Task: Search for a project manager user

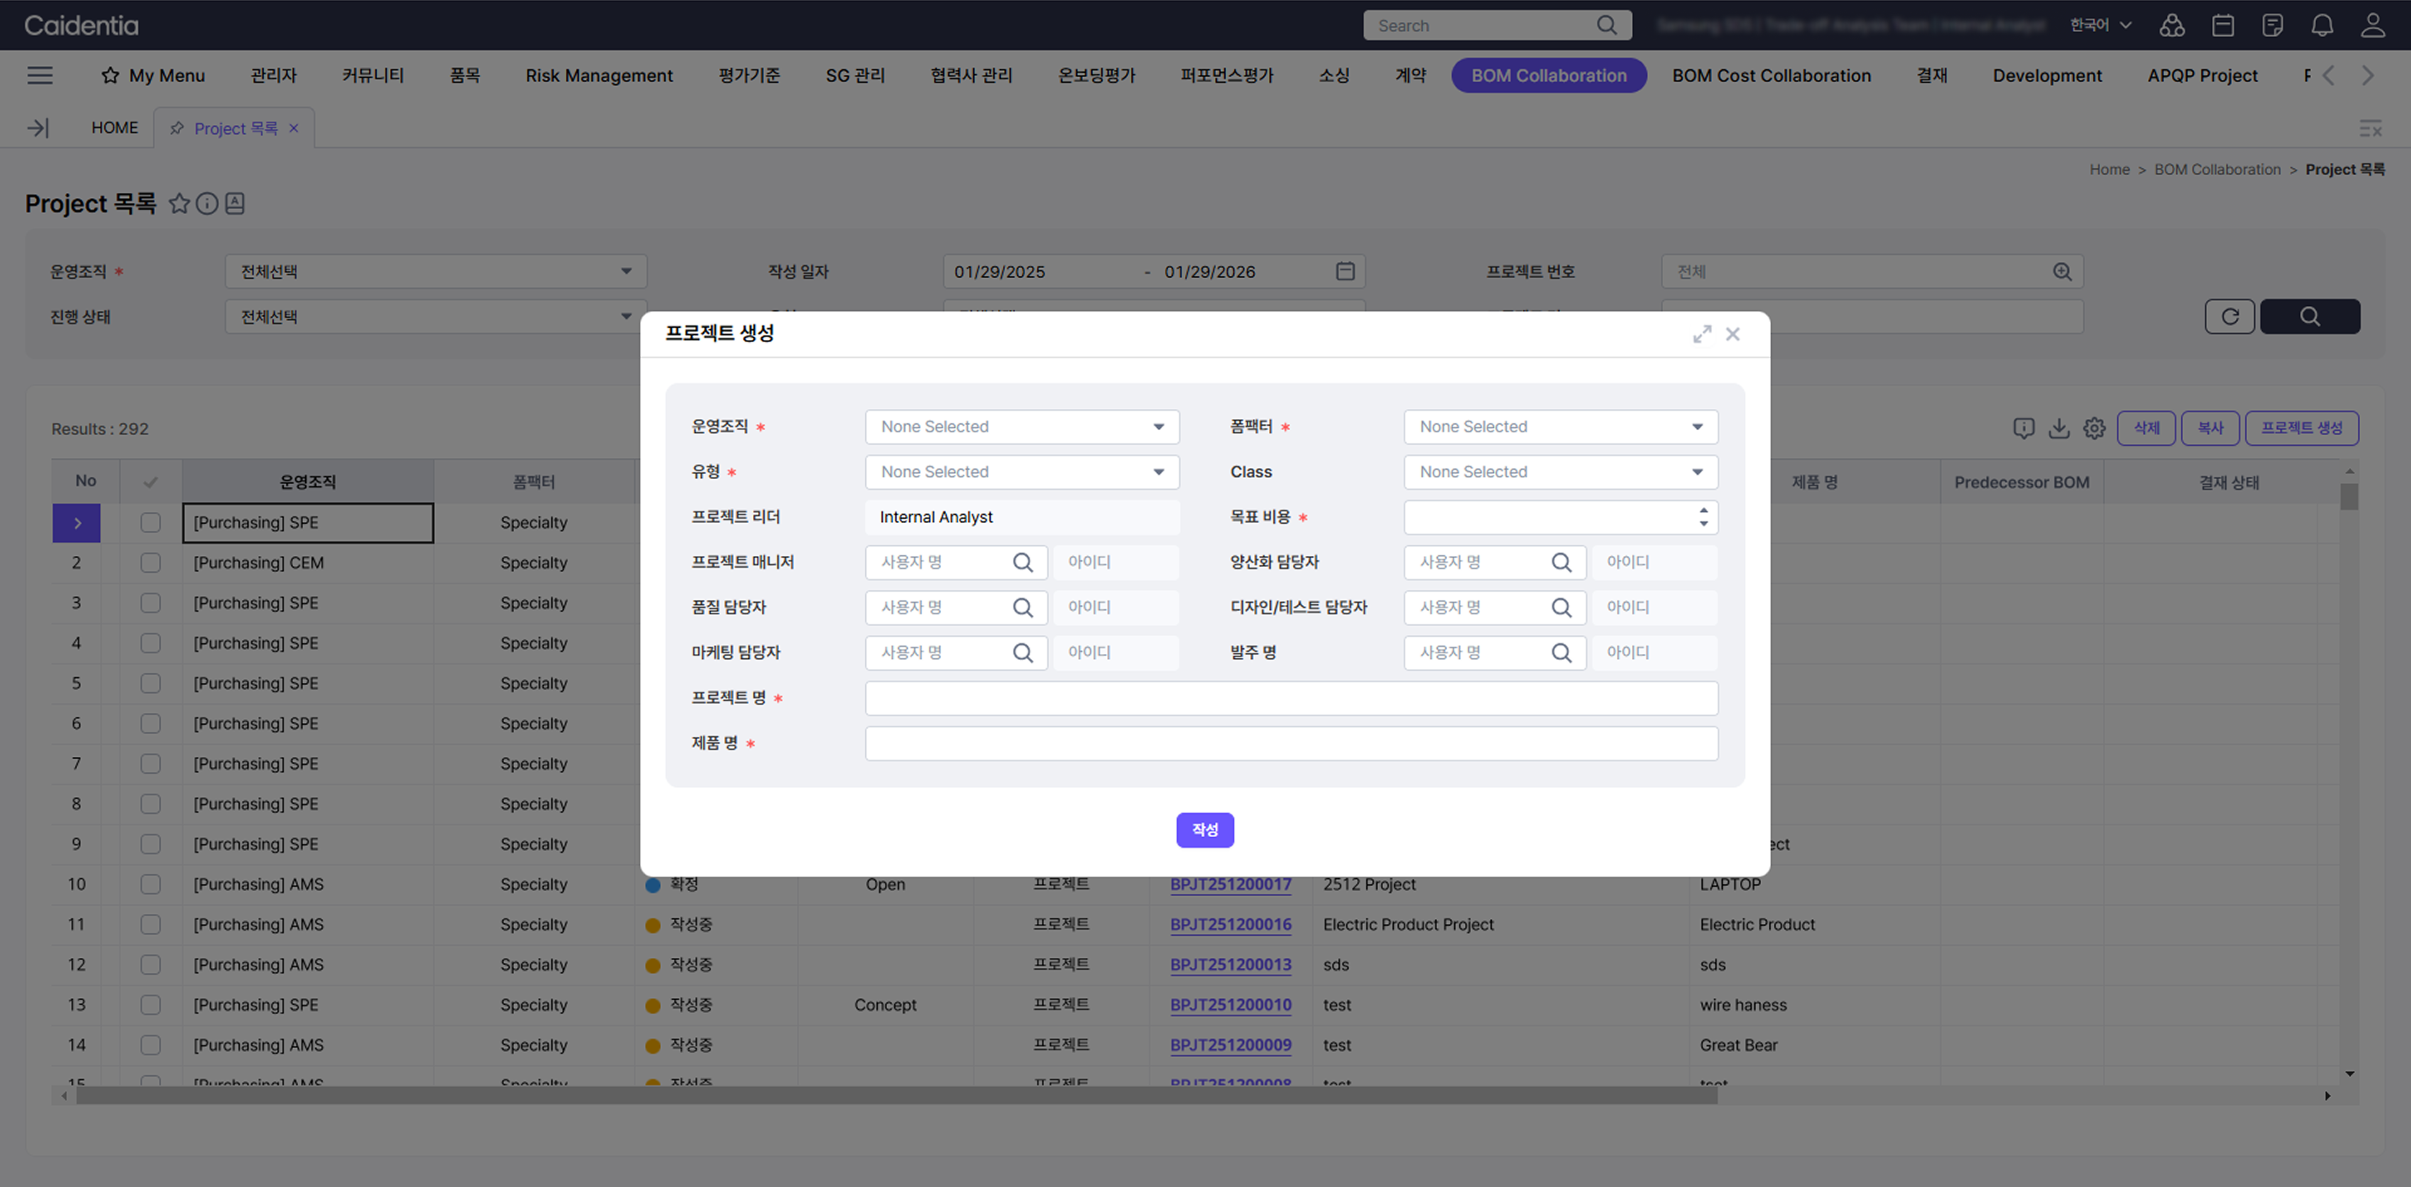Action: coord(1022,561)
